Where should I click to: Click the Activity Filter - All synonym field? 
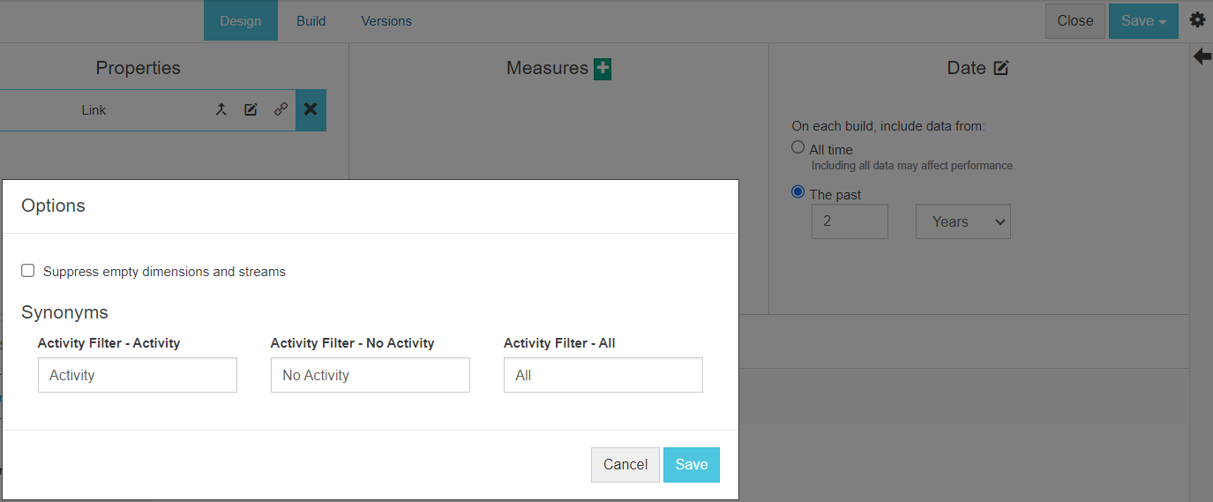(603, 375)
